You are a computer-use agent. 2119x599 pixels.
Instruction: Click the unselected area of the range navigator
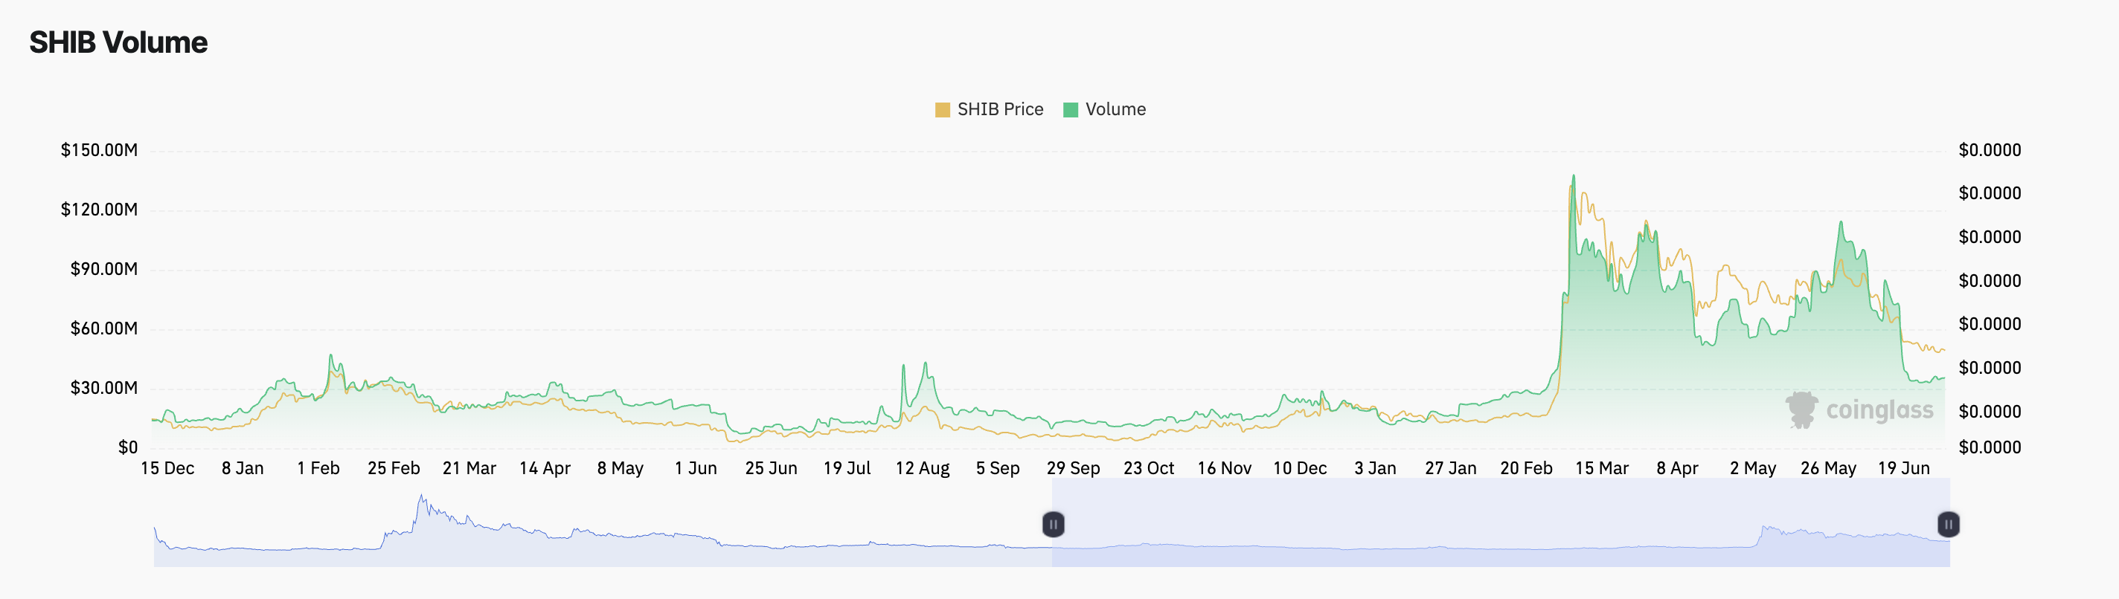602,522
